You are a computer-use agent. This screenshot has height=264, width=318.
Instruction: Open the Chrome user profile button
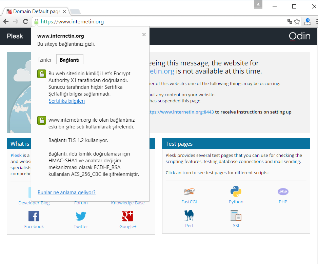coord(258,4)
